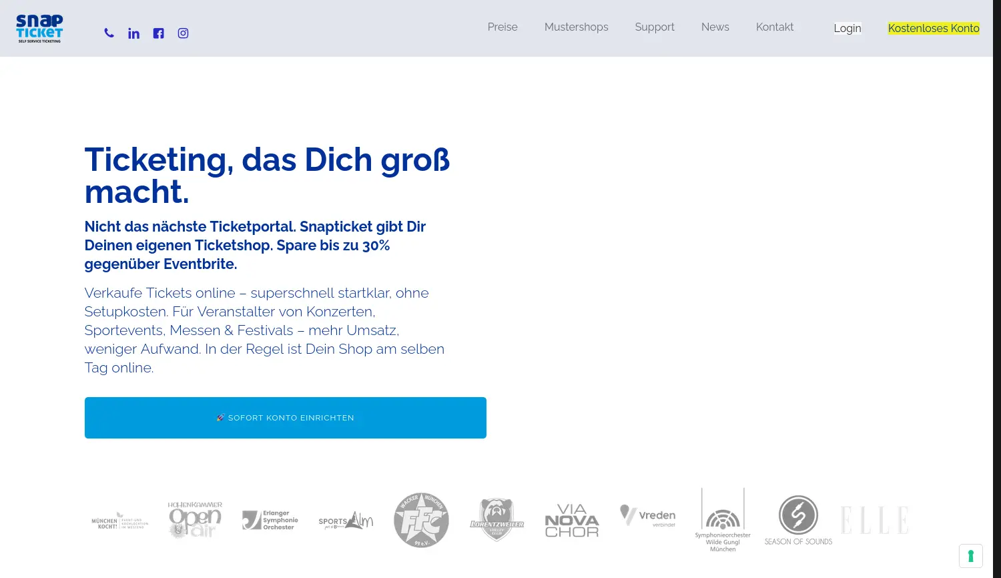Open the Kontakt page
This screenshot has height=578, width=1001.
[x=774, y=27]
